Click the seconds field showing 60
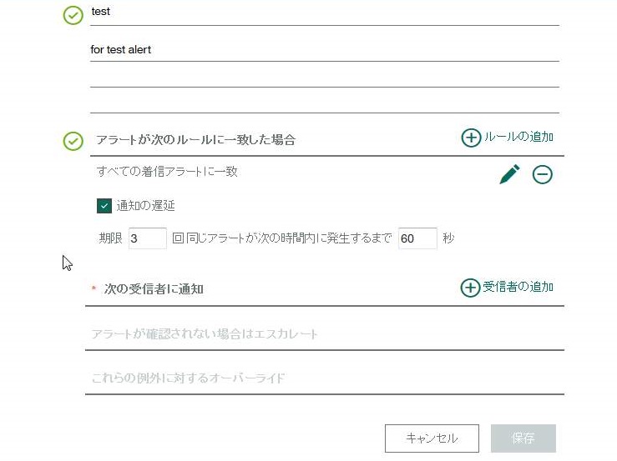This screenshot has height=461, width=617. point(417,238)
